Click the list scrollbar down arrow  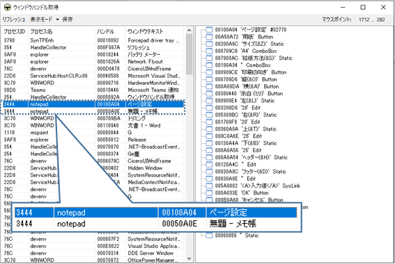point(189,258)
